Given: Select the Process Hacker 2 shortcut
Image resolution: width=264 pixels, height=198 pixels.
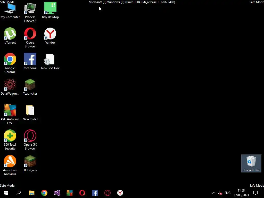Looking at the screenshot, I should pyautogui.click(x=30, y=13).
